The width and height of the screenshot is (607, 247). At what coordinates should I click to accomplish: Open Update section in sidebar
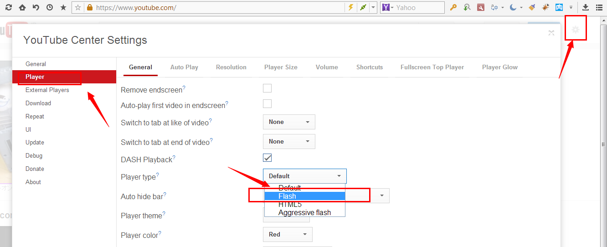coord(64,142)
